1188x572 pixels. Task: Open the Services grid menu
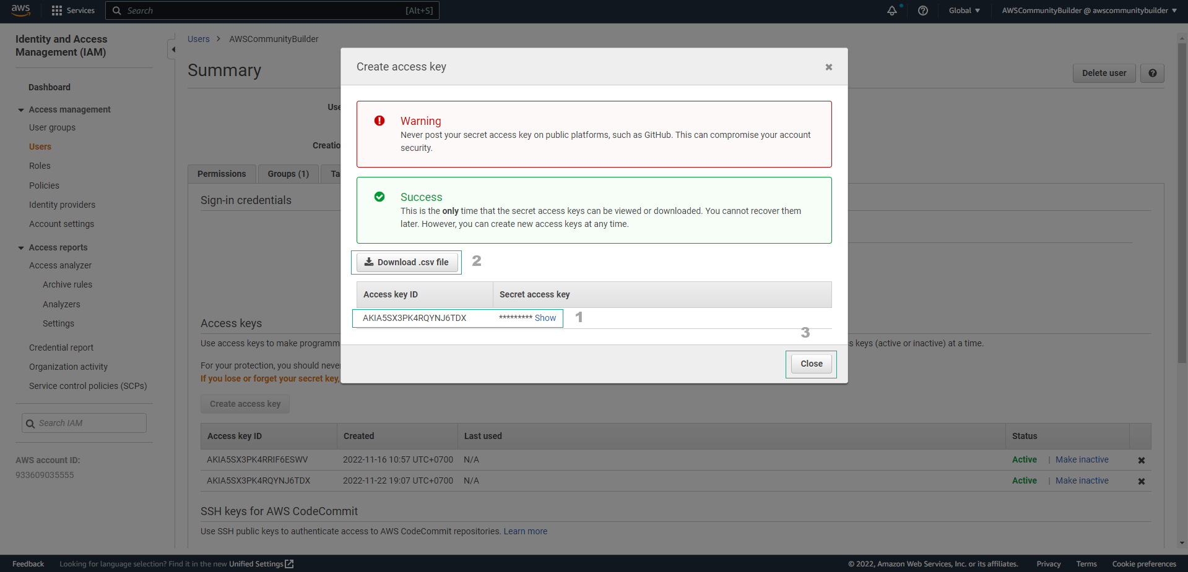[56, 10]
